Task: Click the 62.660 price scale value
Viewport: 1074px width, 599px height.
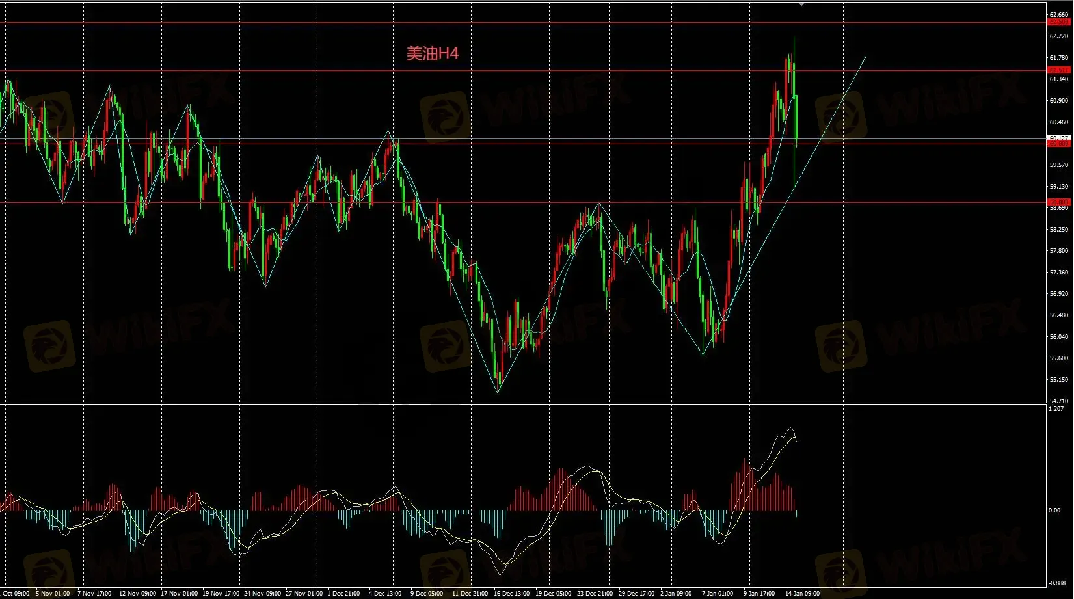Action: 1059,14
